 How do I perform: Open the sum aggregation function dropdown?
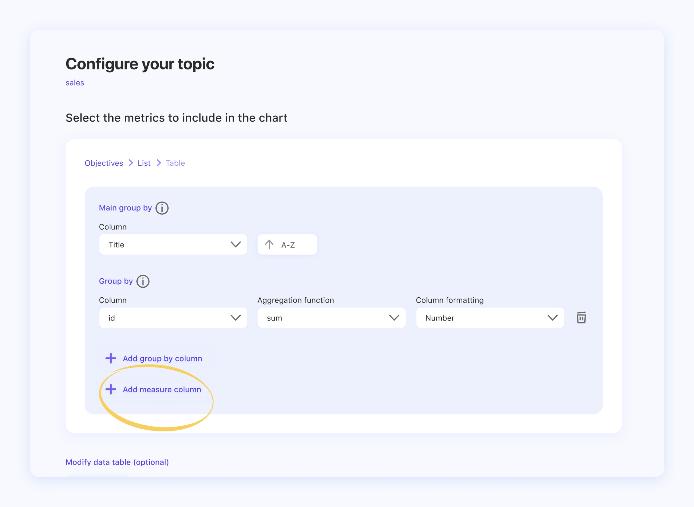pyautogui.click(x=332, y=318)
